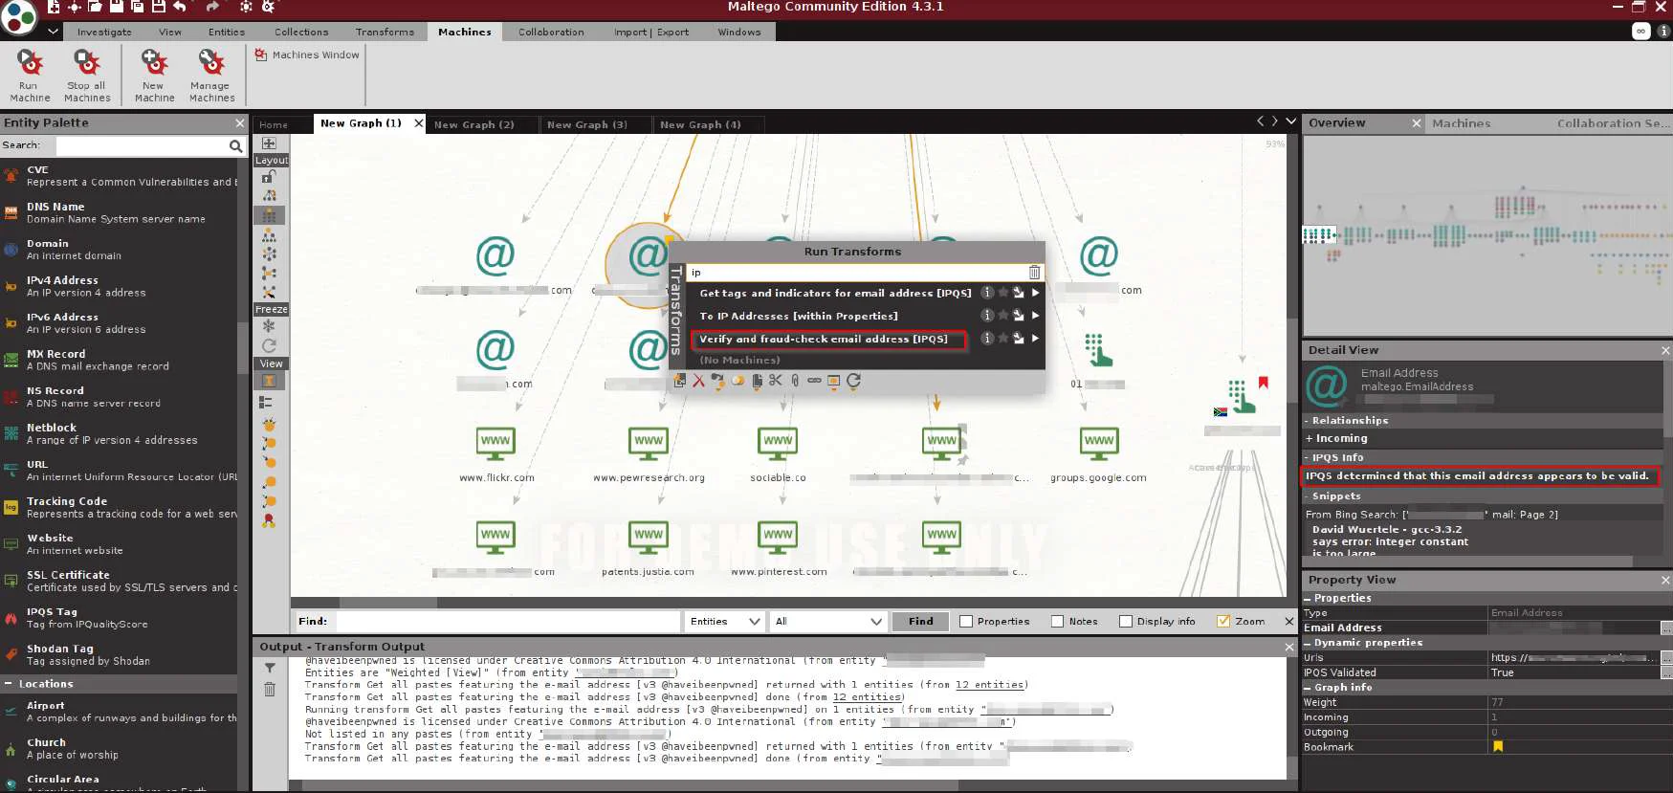Screen dimensions: 1673x793
Task: Click the new graph icon in title bar
Action: 54,7
